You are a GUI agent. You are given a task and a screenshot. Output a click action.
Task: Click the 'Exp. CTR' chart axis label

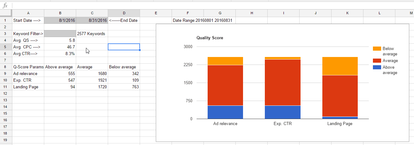click(283, 124)
